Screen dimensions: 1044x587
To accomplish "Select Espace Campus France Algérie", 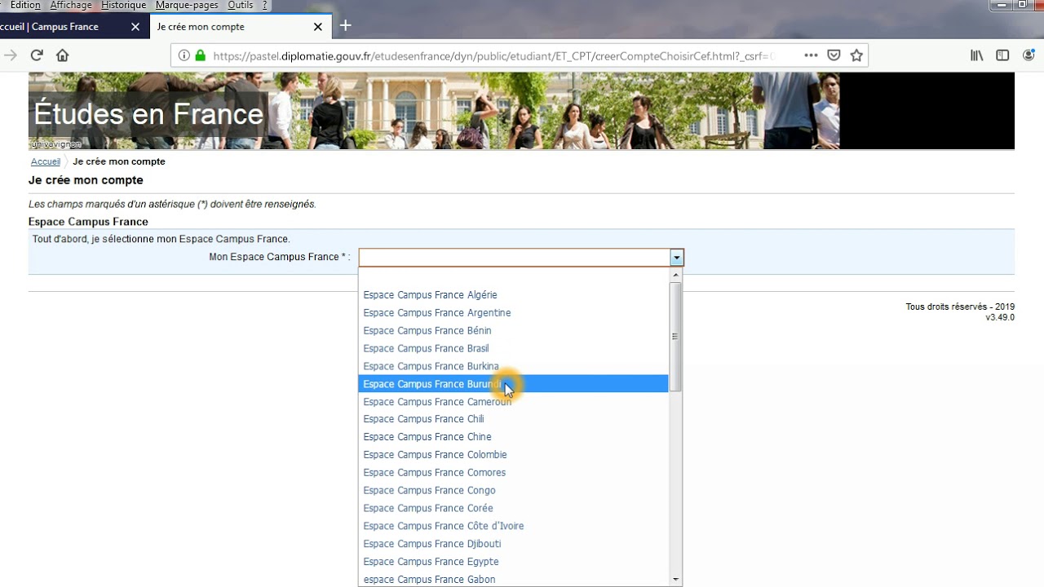I will tap(513, 295).
